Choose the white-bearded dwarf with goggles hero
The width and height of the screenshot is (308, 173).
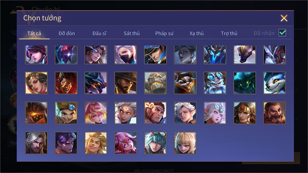215,83
